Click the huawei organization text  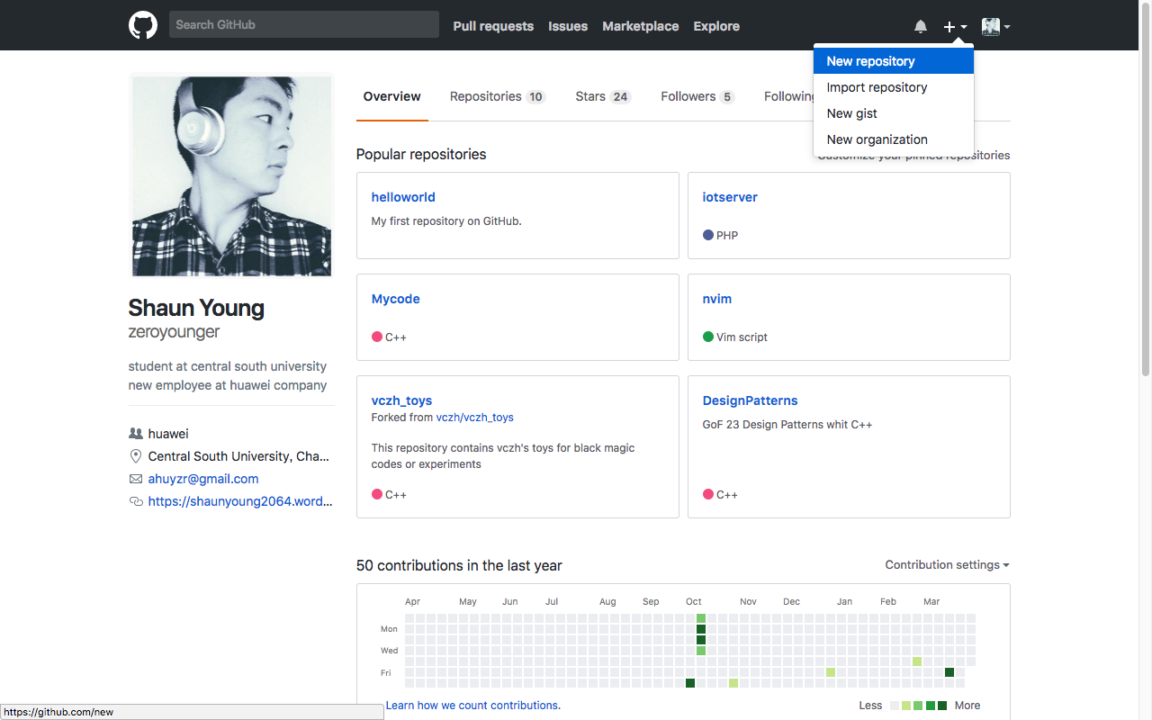click(168, 434)
